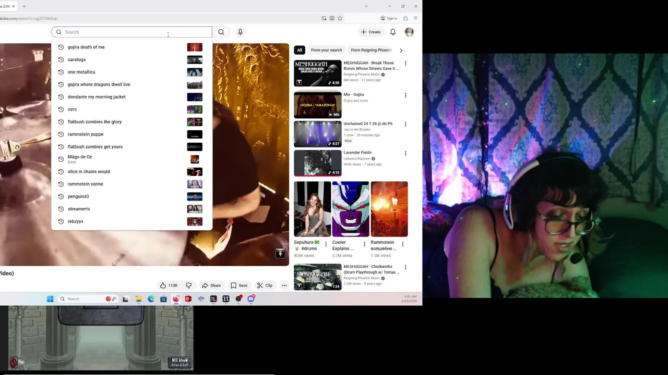Select the All filter chip
668x375 pixels.
pyautogui.click(x=300, y=50)
